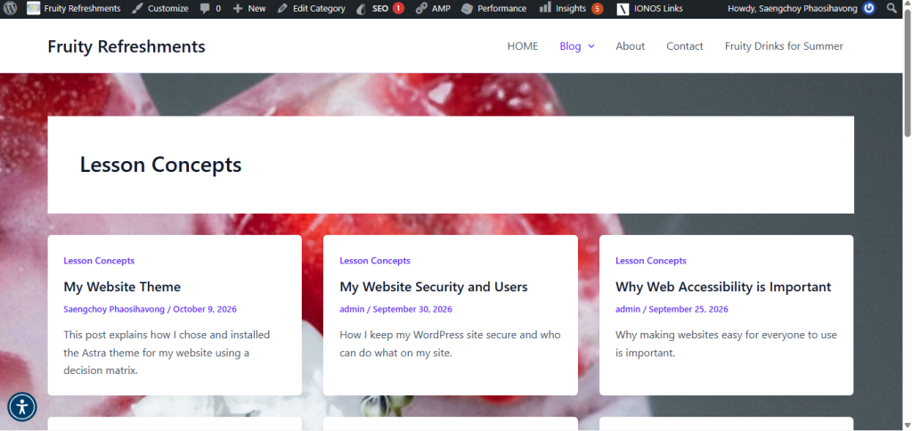Click Lesson Concepts tag above My Website Theme
The height and width of the screenshot is (431, 912).
click(99, 261)
